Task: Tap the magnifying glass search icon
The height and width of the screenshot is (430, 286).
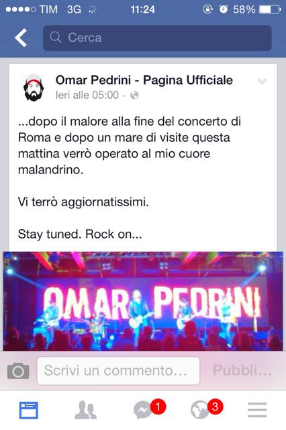Action: pyautogui.click(x=56, y=37)
